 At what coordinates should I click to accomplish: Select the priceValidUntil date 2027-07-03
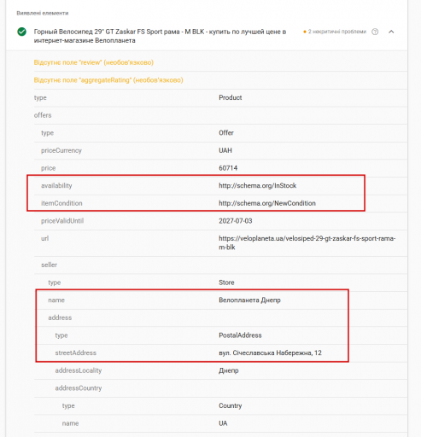pyautogui.click(x=236, y=221)
